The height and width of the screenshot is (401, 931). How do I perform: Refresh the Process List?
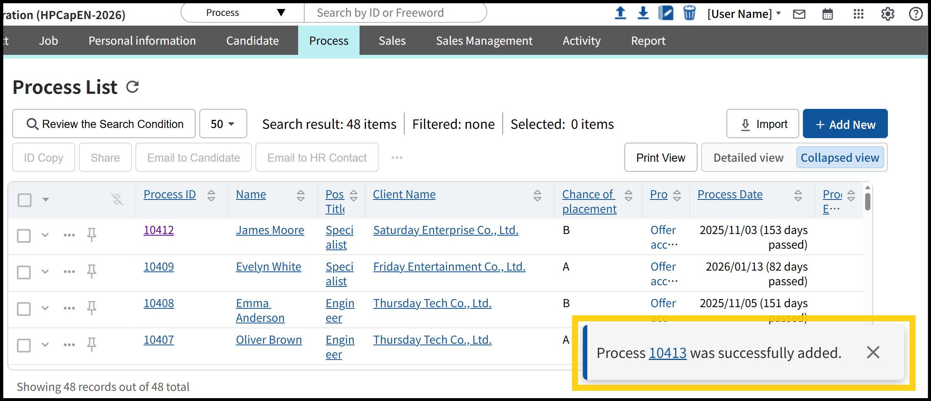pos(133,87)
